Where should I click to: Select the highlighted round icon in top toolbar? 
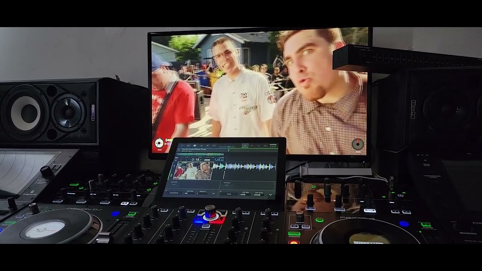tap(195, 146)
